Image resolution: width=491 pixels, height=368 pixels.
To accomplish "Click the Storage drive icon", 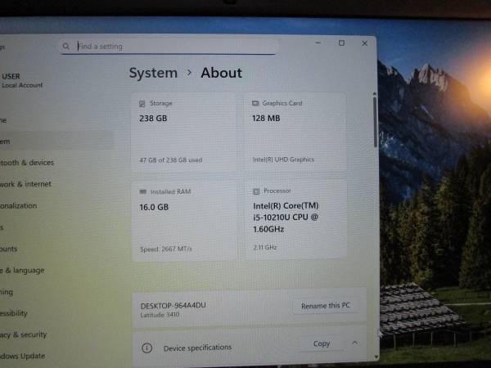I will click(x=143, y=104).
